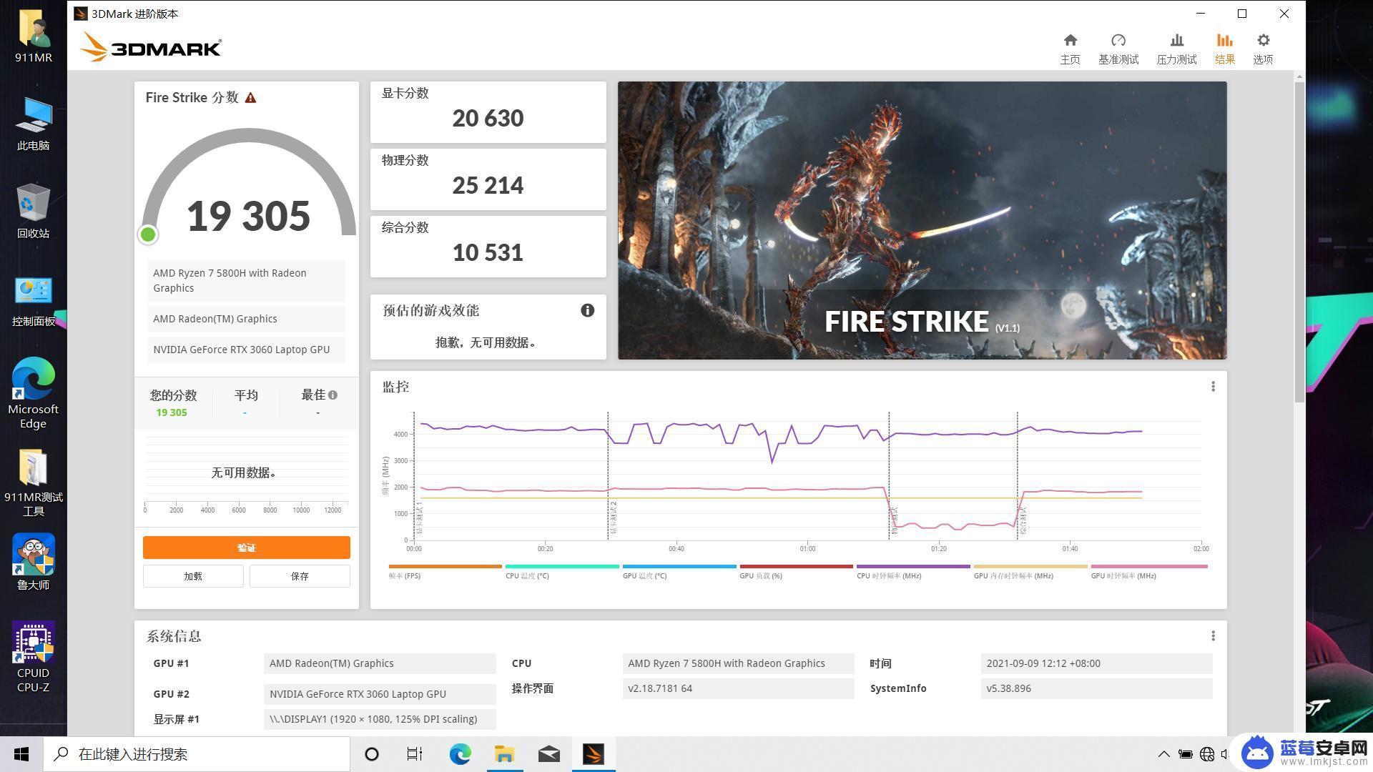Open the 911MR folder desktop icon
Viewport: 1373px width, 772px height.
(x=33, y=36)
